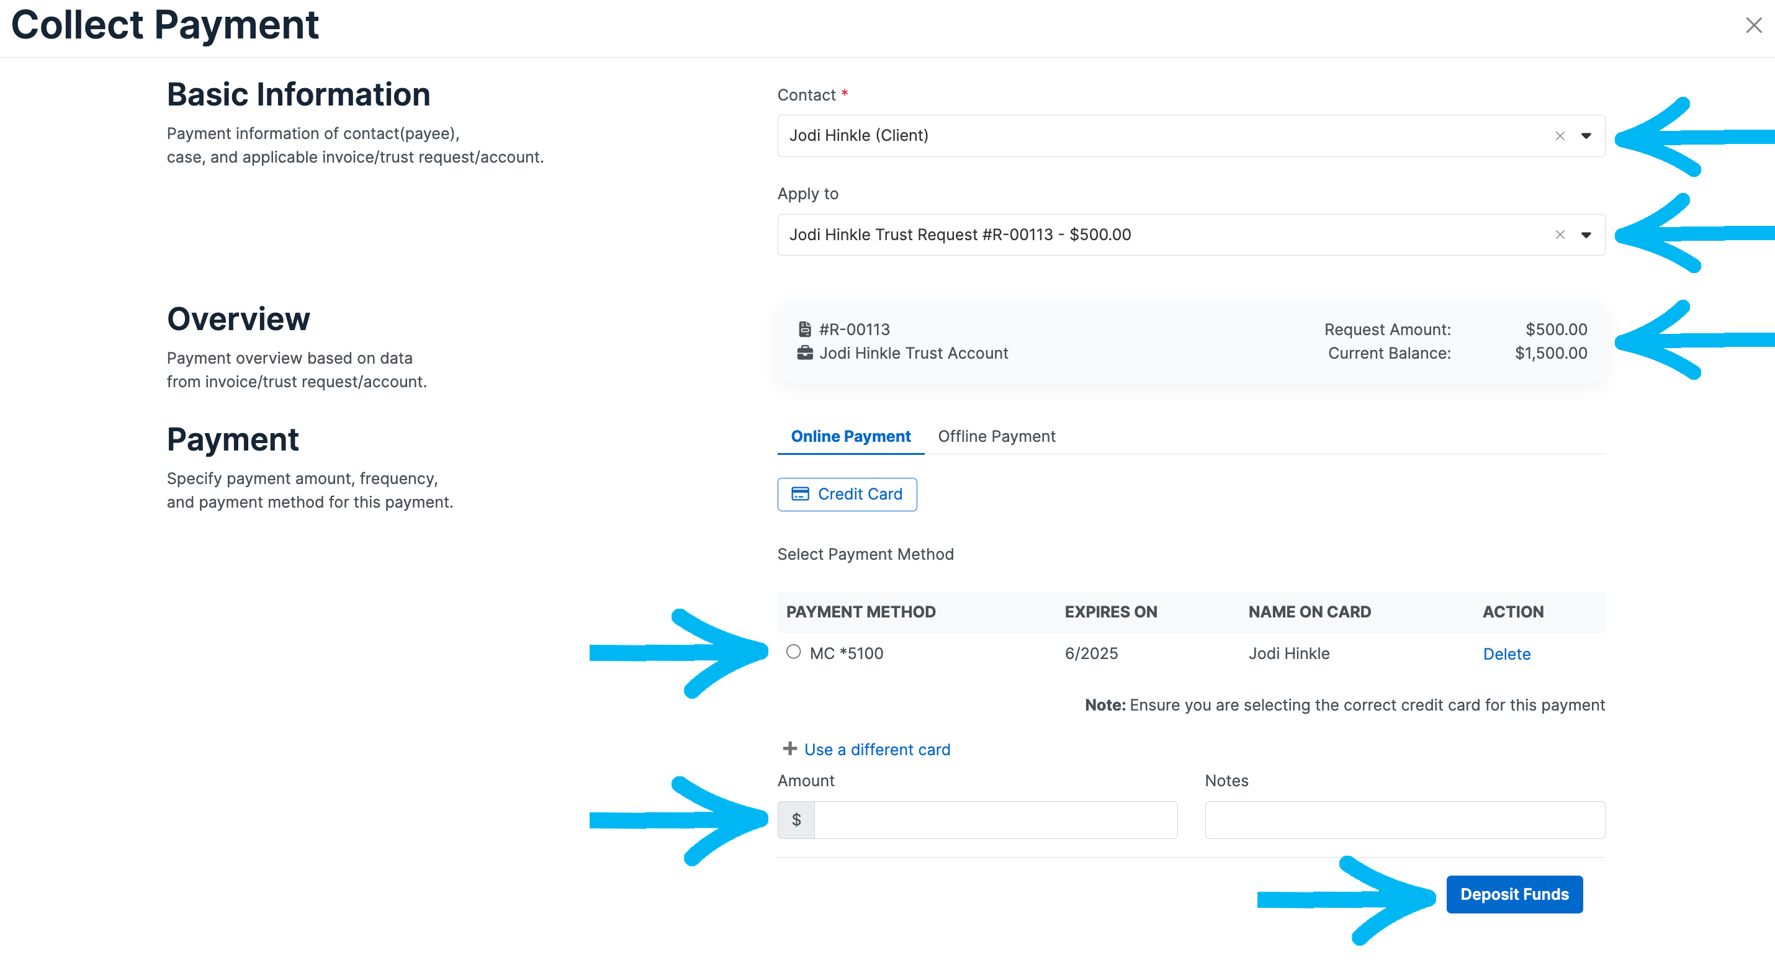Delete the MC *5100 card
The image size is (1775, 978).
(x=1506, y=653)
